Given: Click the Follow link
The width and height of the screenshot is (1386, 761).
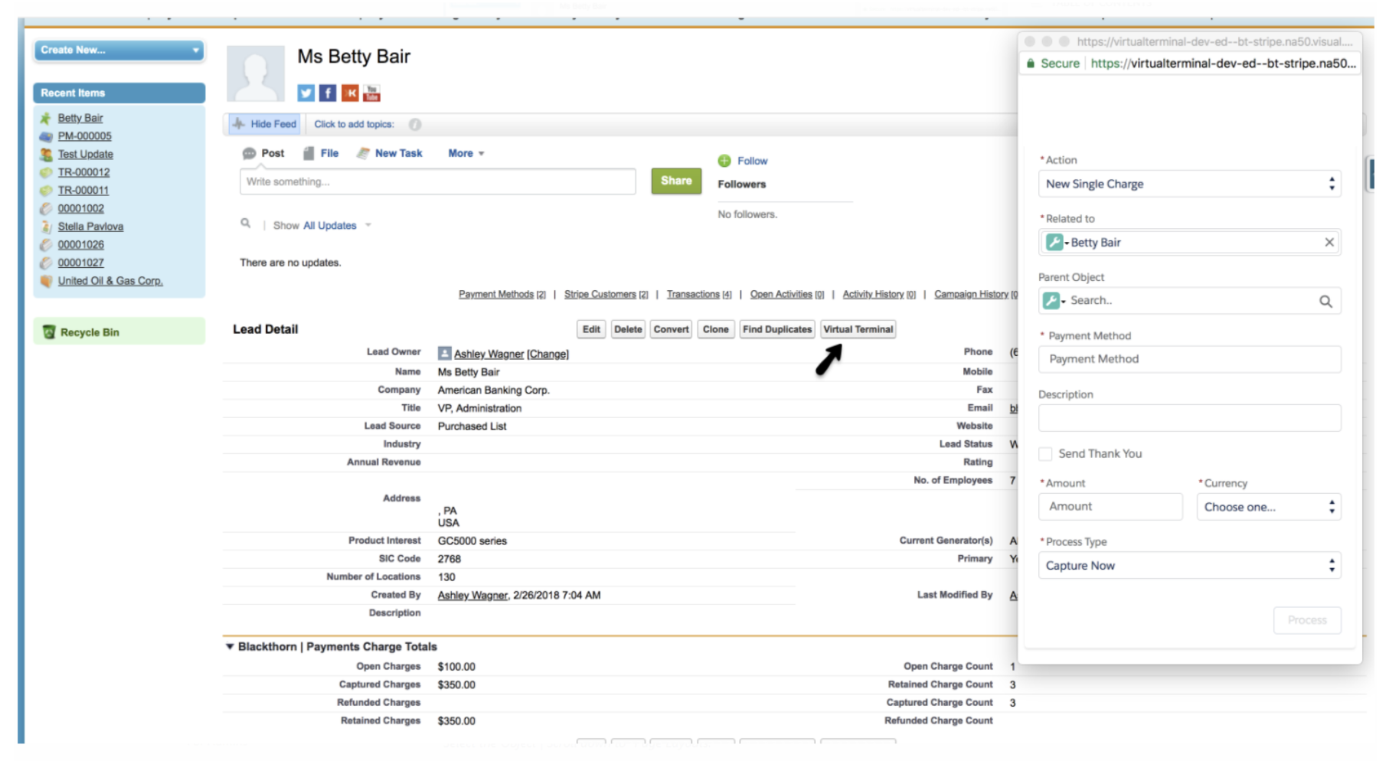Looking at the screenshot, I should pyautogui.click(x=752, y=161).
